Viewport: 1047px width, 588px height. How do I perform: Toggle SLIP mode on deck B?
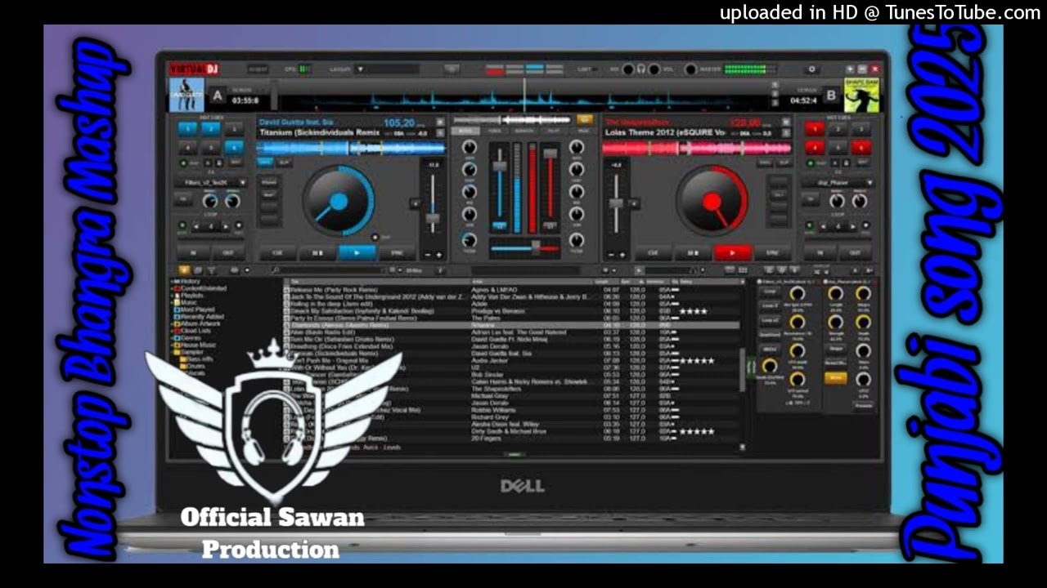pos(784,163)
